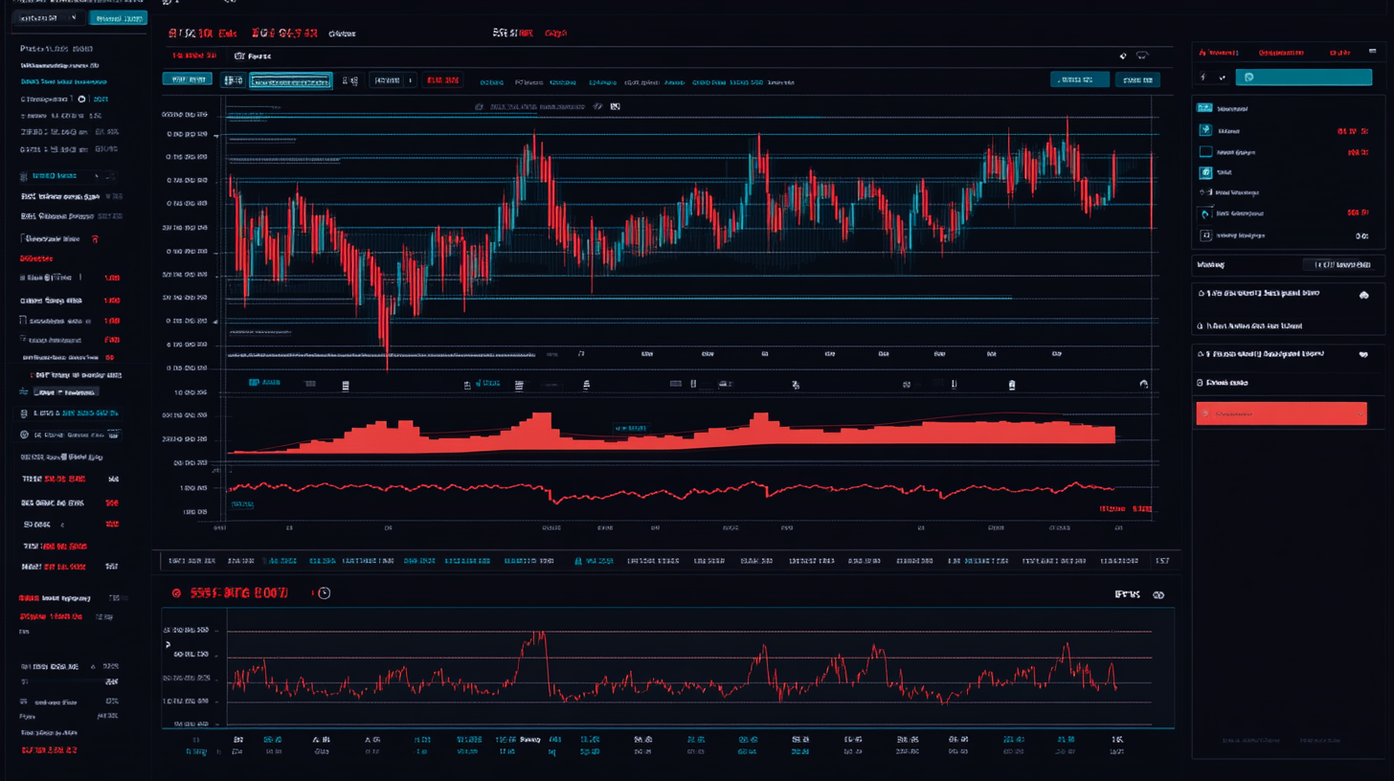Click the symbol search input field above the chart
The image size is (1394, 781).
point(290,80)
